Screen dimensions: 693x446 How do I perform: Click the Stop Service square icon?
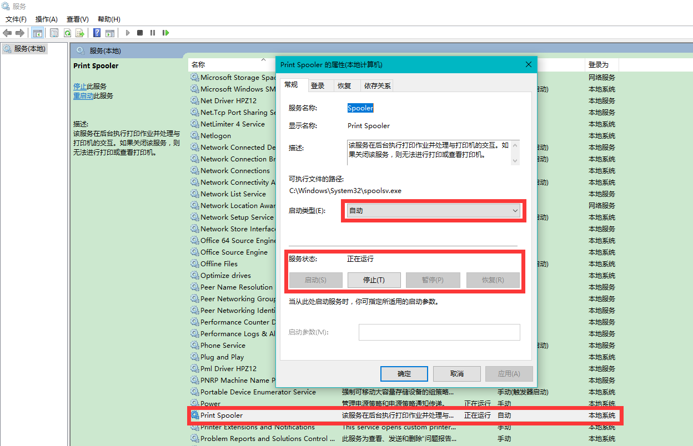pyautogui.click(x=140, y=33)
